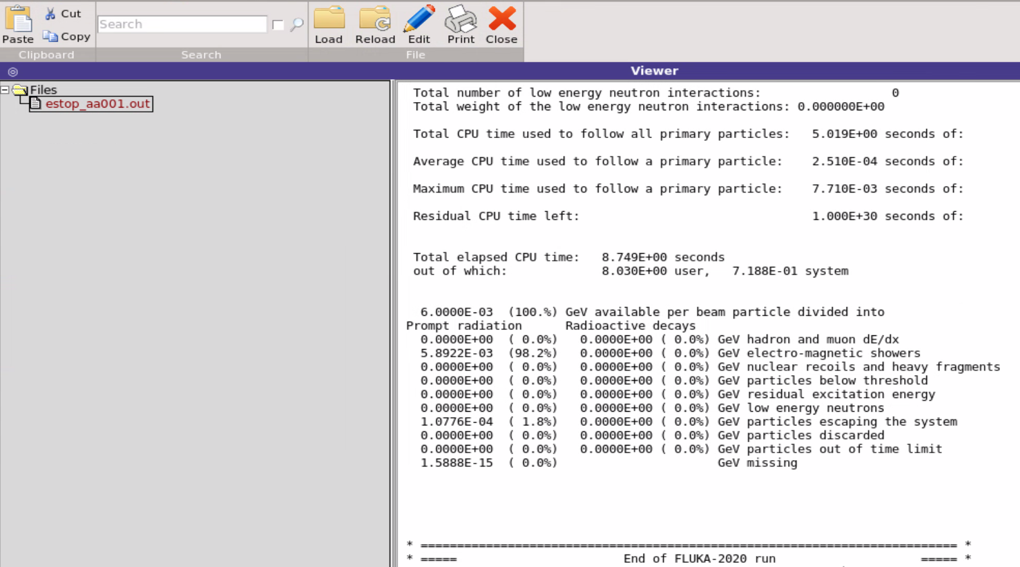Screen dimensions: 1020x567
Task: Click the 'GeV particles out of time limit' line
Action: click(829, 449)
